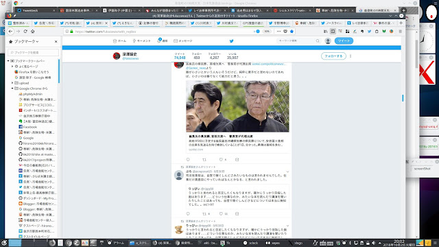Screen dimensions: 439x247
Task: Click the Firefox forward arrow
Action: coord(19,32)
